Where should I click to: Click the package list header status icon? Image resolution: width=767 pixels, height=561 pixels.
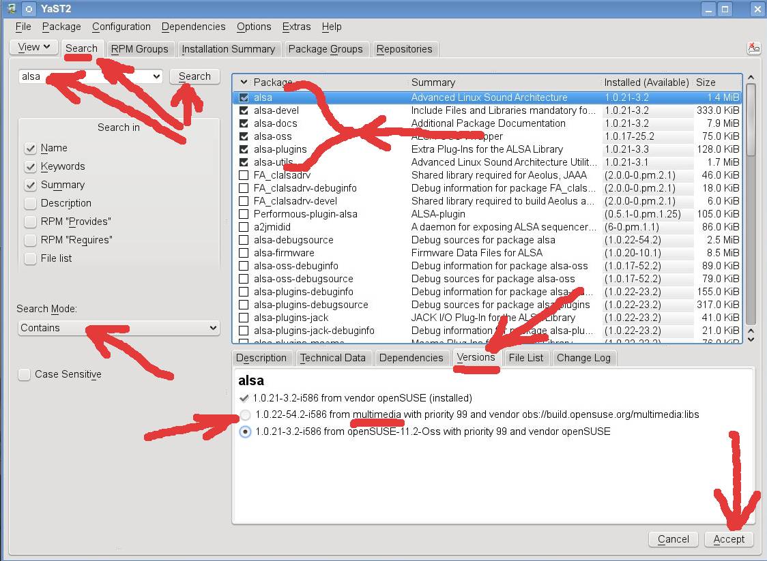[244, 82]
